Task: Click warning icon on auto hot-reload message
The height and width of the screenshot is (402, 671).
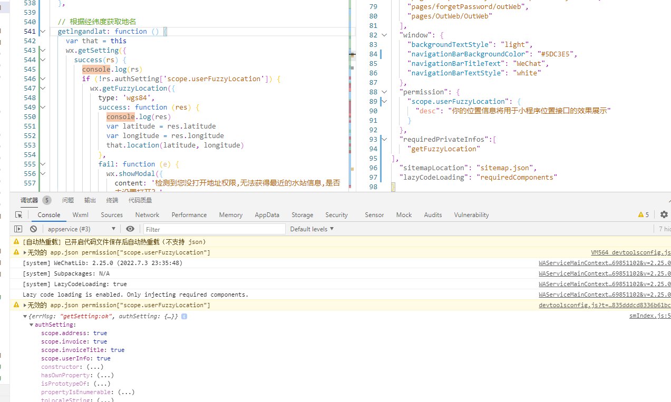Action: point(16,242)
